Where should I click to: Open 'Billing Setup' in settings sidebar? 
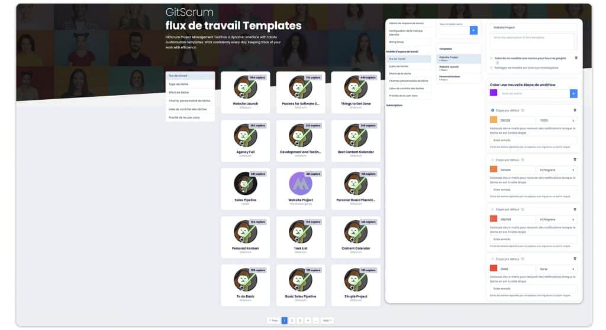click(x=408, y=42)
